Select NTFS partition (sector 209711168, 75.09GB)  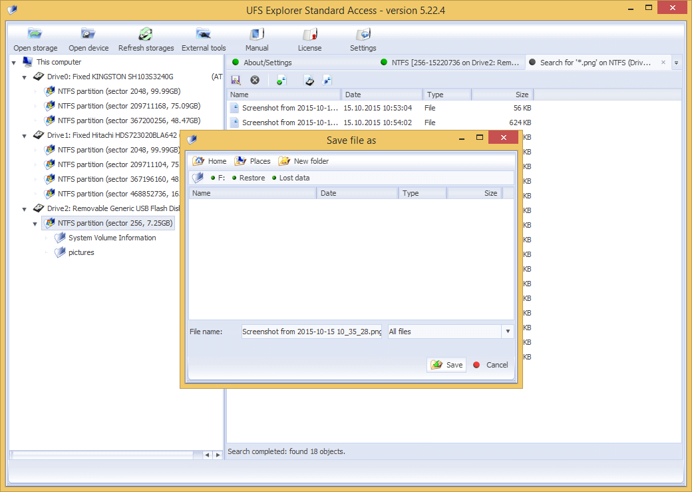pos(129,106)
